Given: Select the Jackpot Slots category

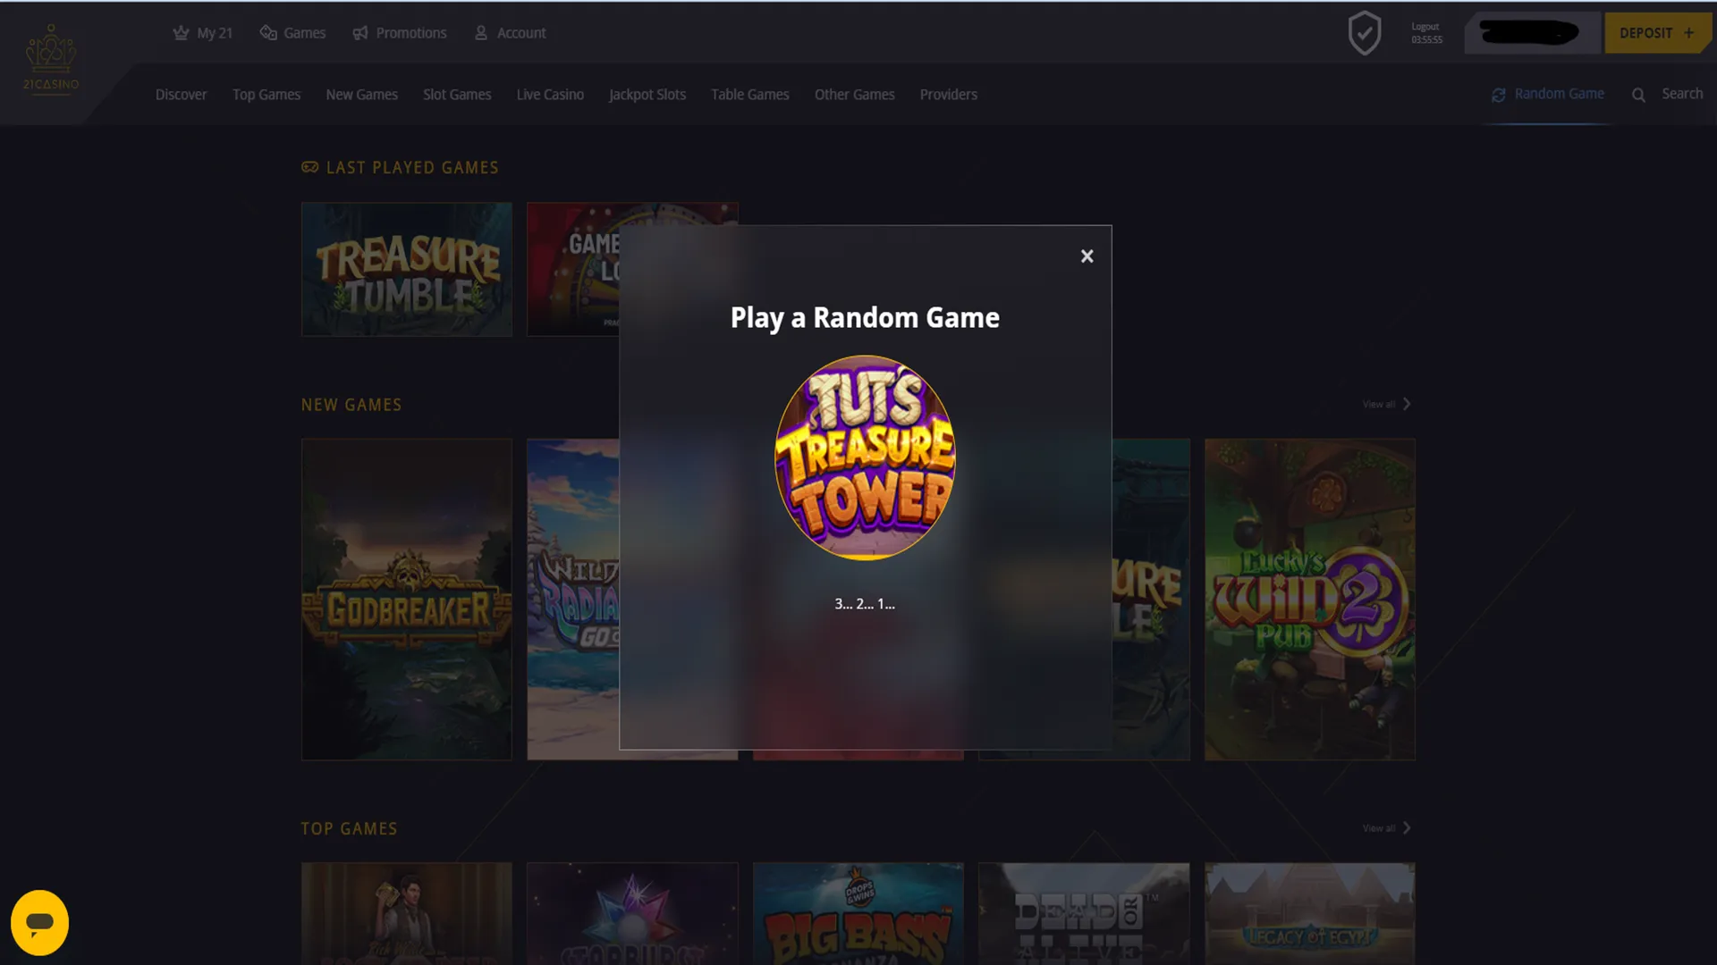Looking at the screenshot, I should (647, 94).
